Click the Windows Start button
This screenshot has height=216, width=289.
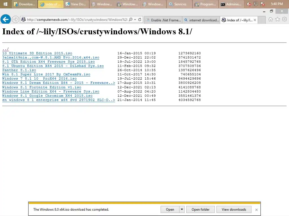pyautogui.click(x=6, y=4)
